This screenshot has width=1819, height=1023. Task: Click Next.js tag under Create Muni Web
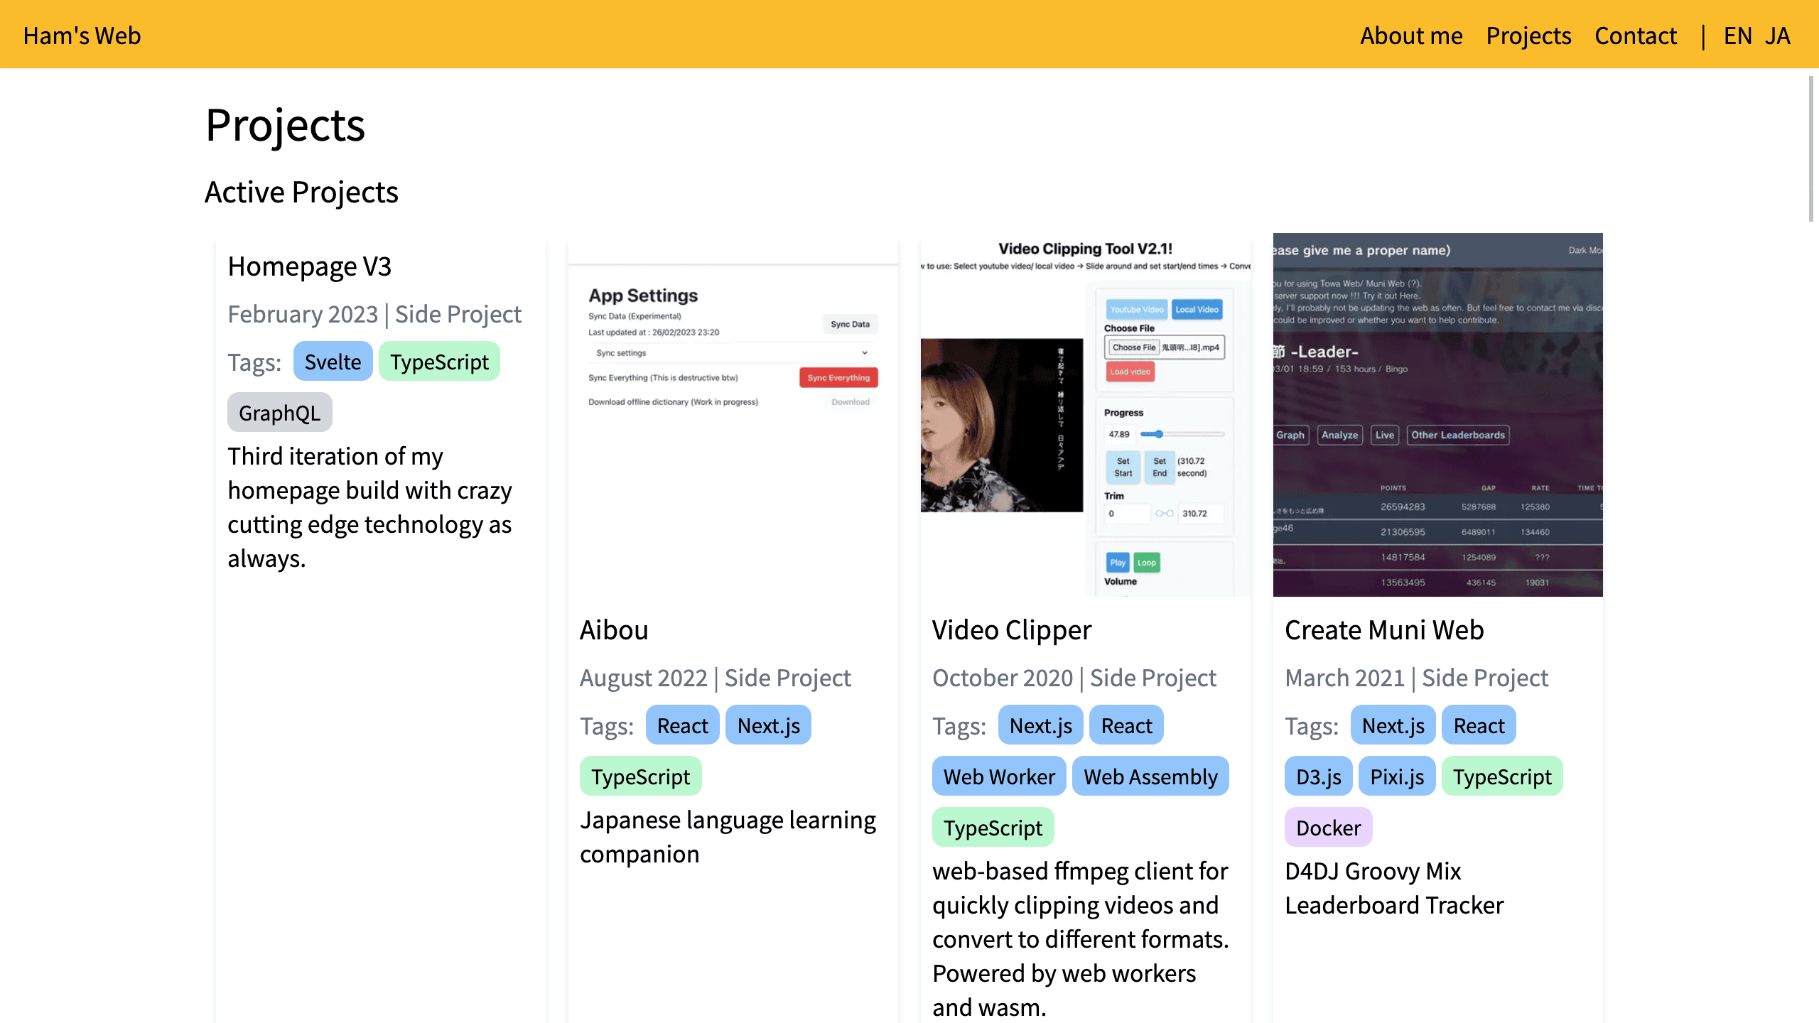point(1393,725)
